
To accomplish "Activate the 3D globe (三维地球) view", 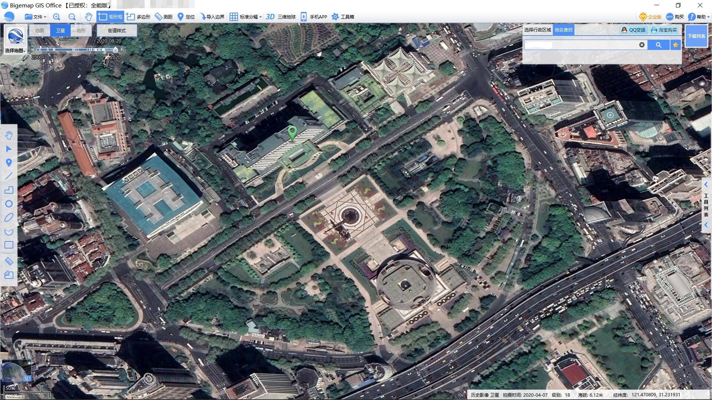I will pos(281,17).
